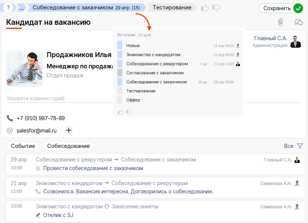Click the question mark help icon
308x223 pixels.
pyautogui.click(x=8, y=8)
